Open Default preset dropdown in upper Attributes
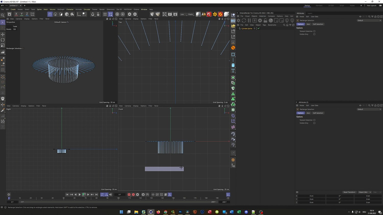 [x=369, y=20]
